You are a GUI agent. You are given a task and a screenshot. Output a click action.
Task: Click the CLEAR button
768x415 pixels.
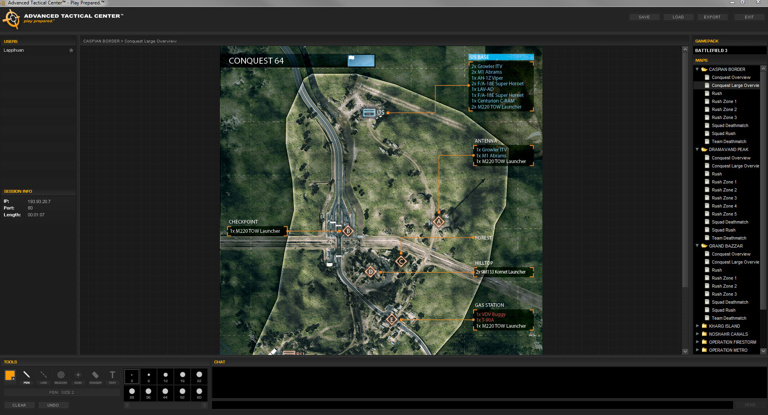(19, 405)
